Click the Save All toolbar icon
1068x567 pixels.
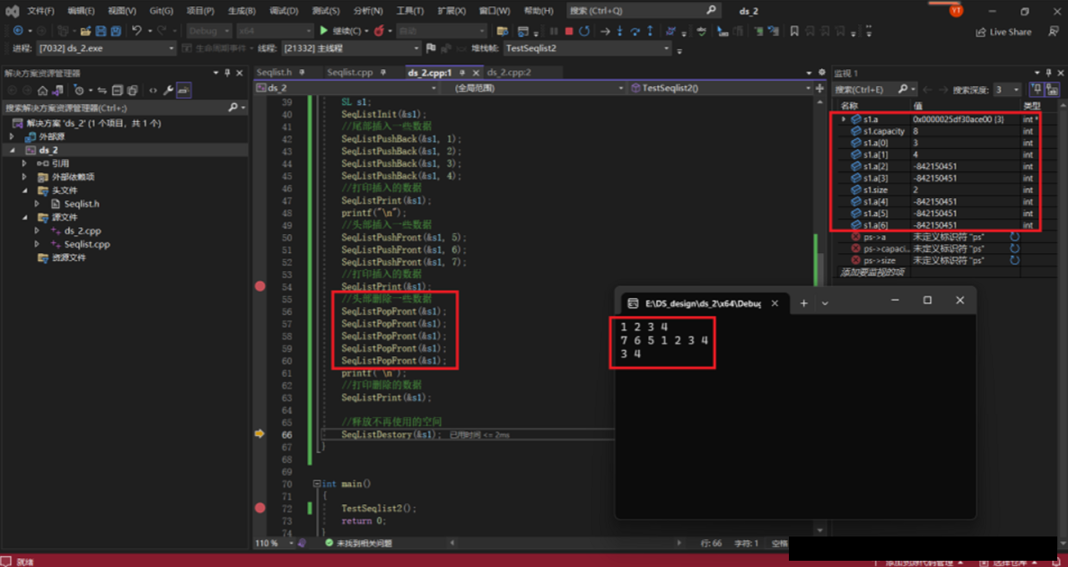pos(116,31)
